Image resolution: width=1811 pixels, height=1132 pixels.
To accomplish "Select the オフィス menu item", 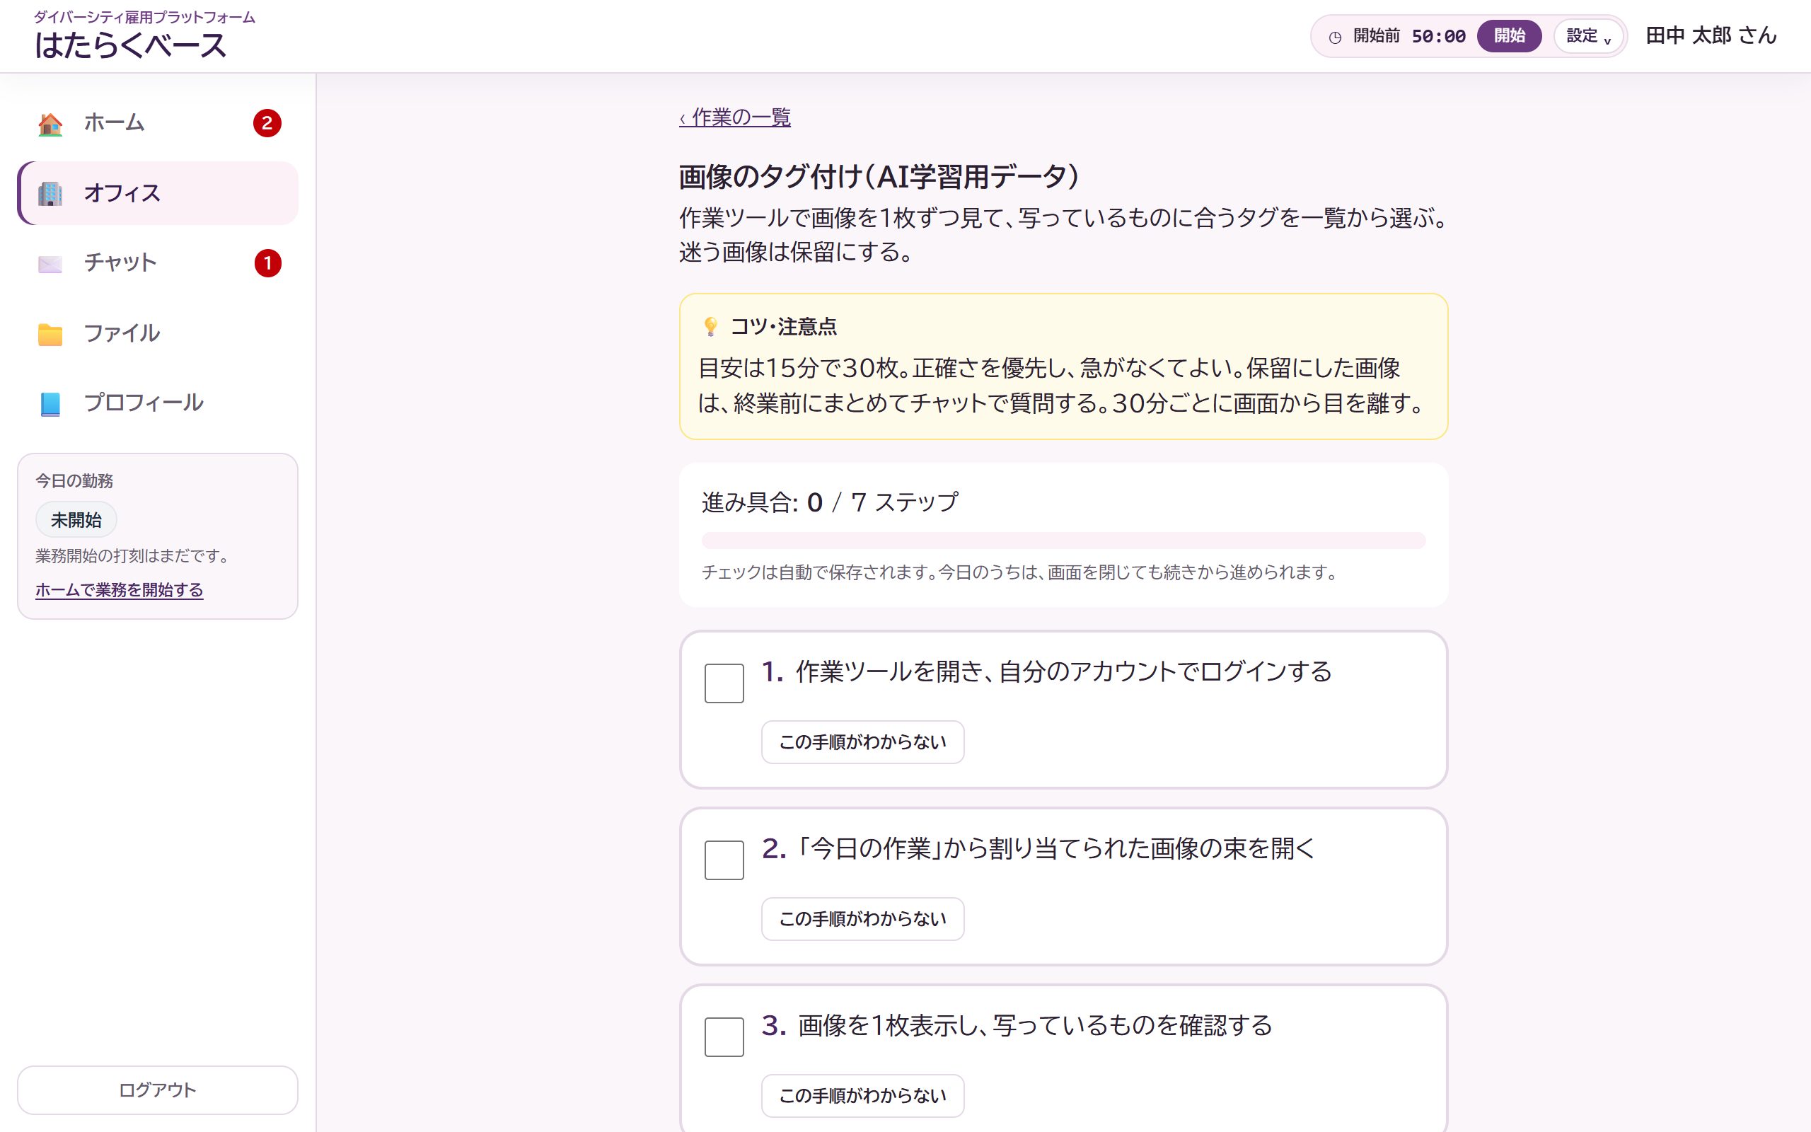I will pyautogui.click(x=158, y=193).
